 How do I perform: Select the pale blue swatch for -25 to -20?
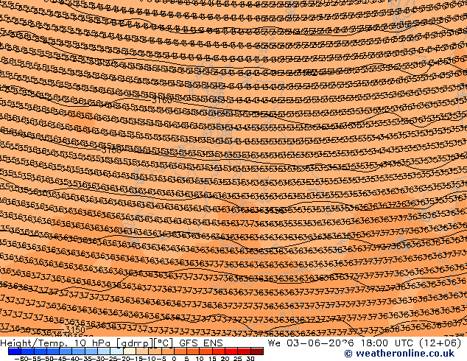pyautogui.click(x=116, y=351)
